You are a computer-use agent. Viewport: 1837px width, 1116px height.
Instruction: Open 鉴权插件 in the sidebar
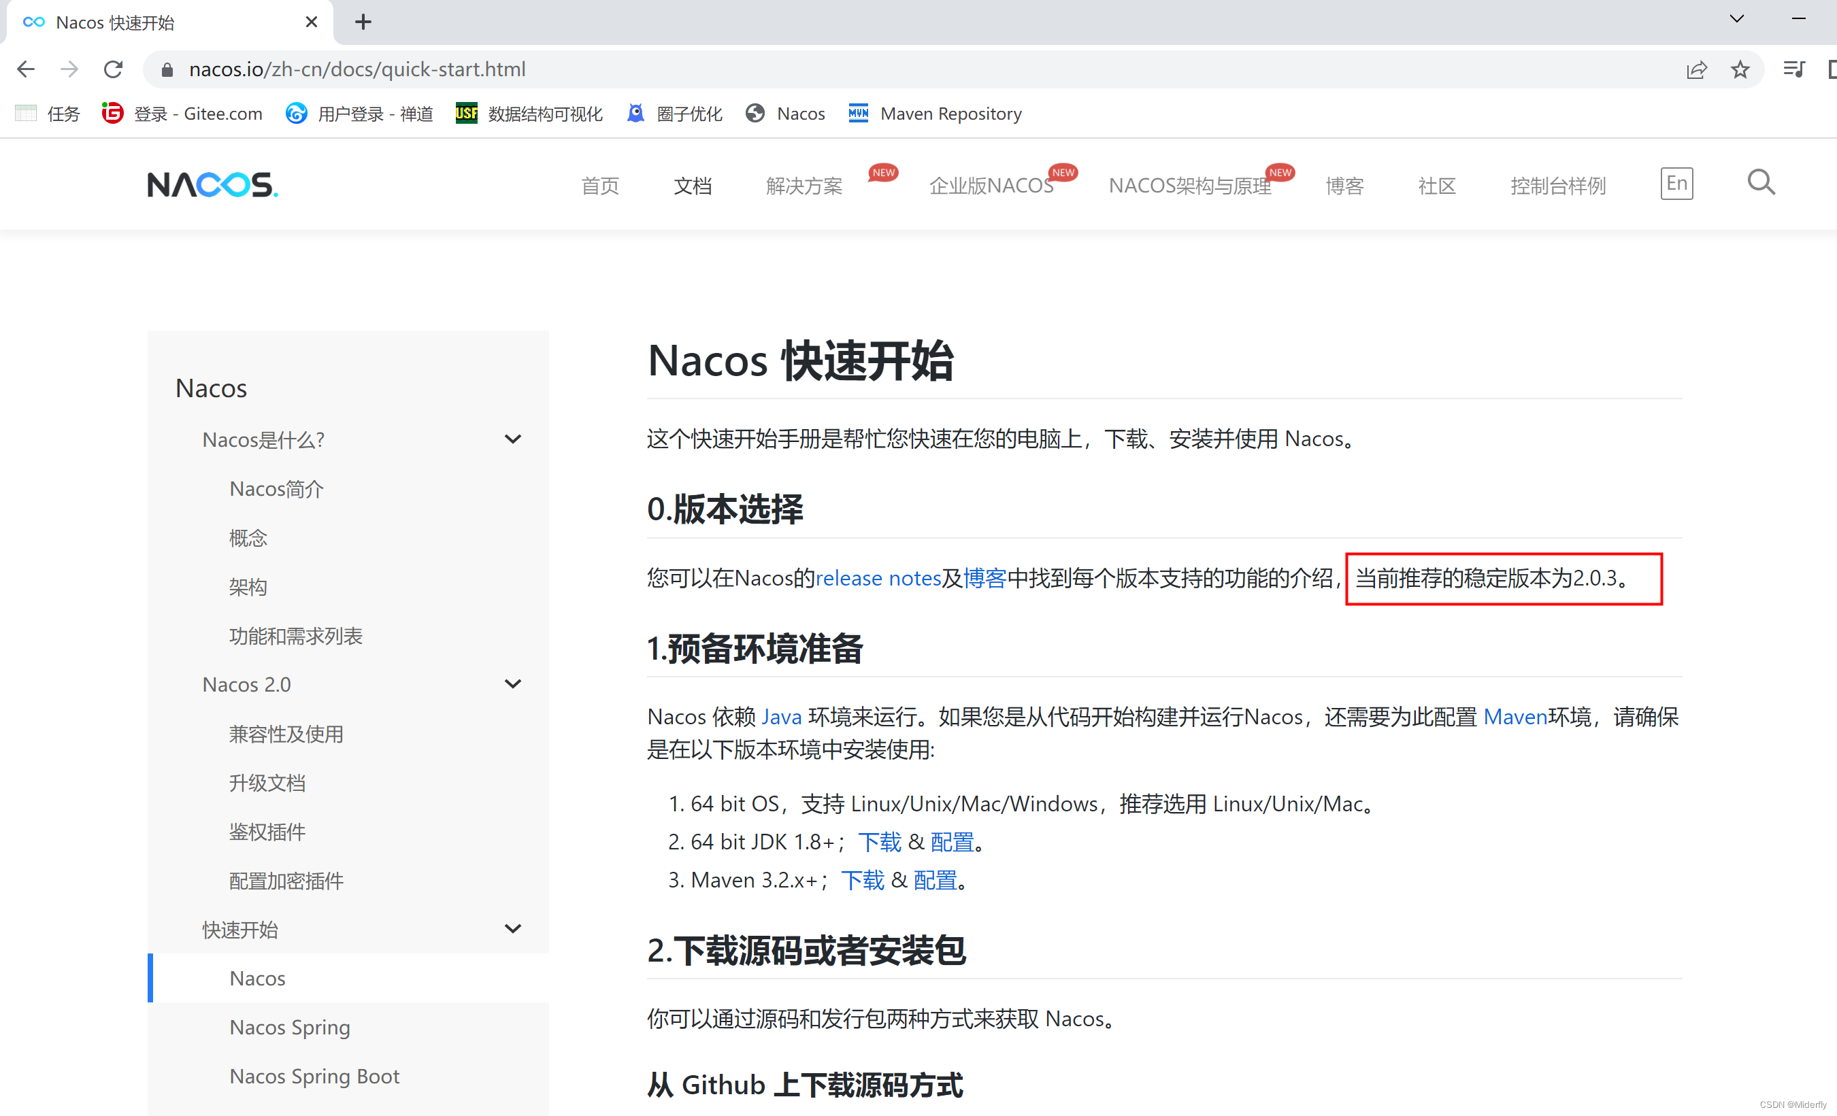(x=267, y=832)
